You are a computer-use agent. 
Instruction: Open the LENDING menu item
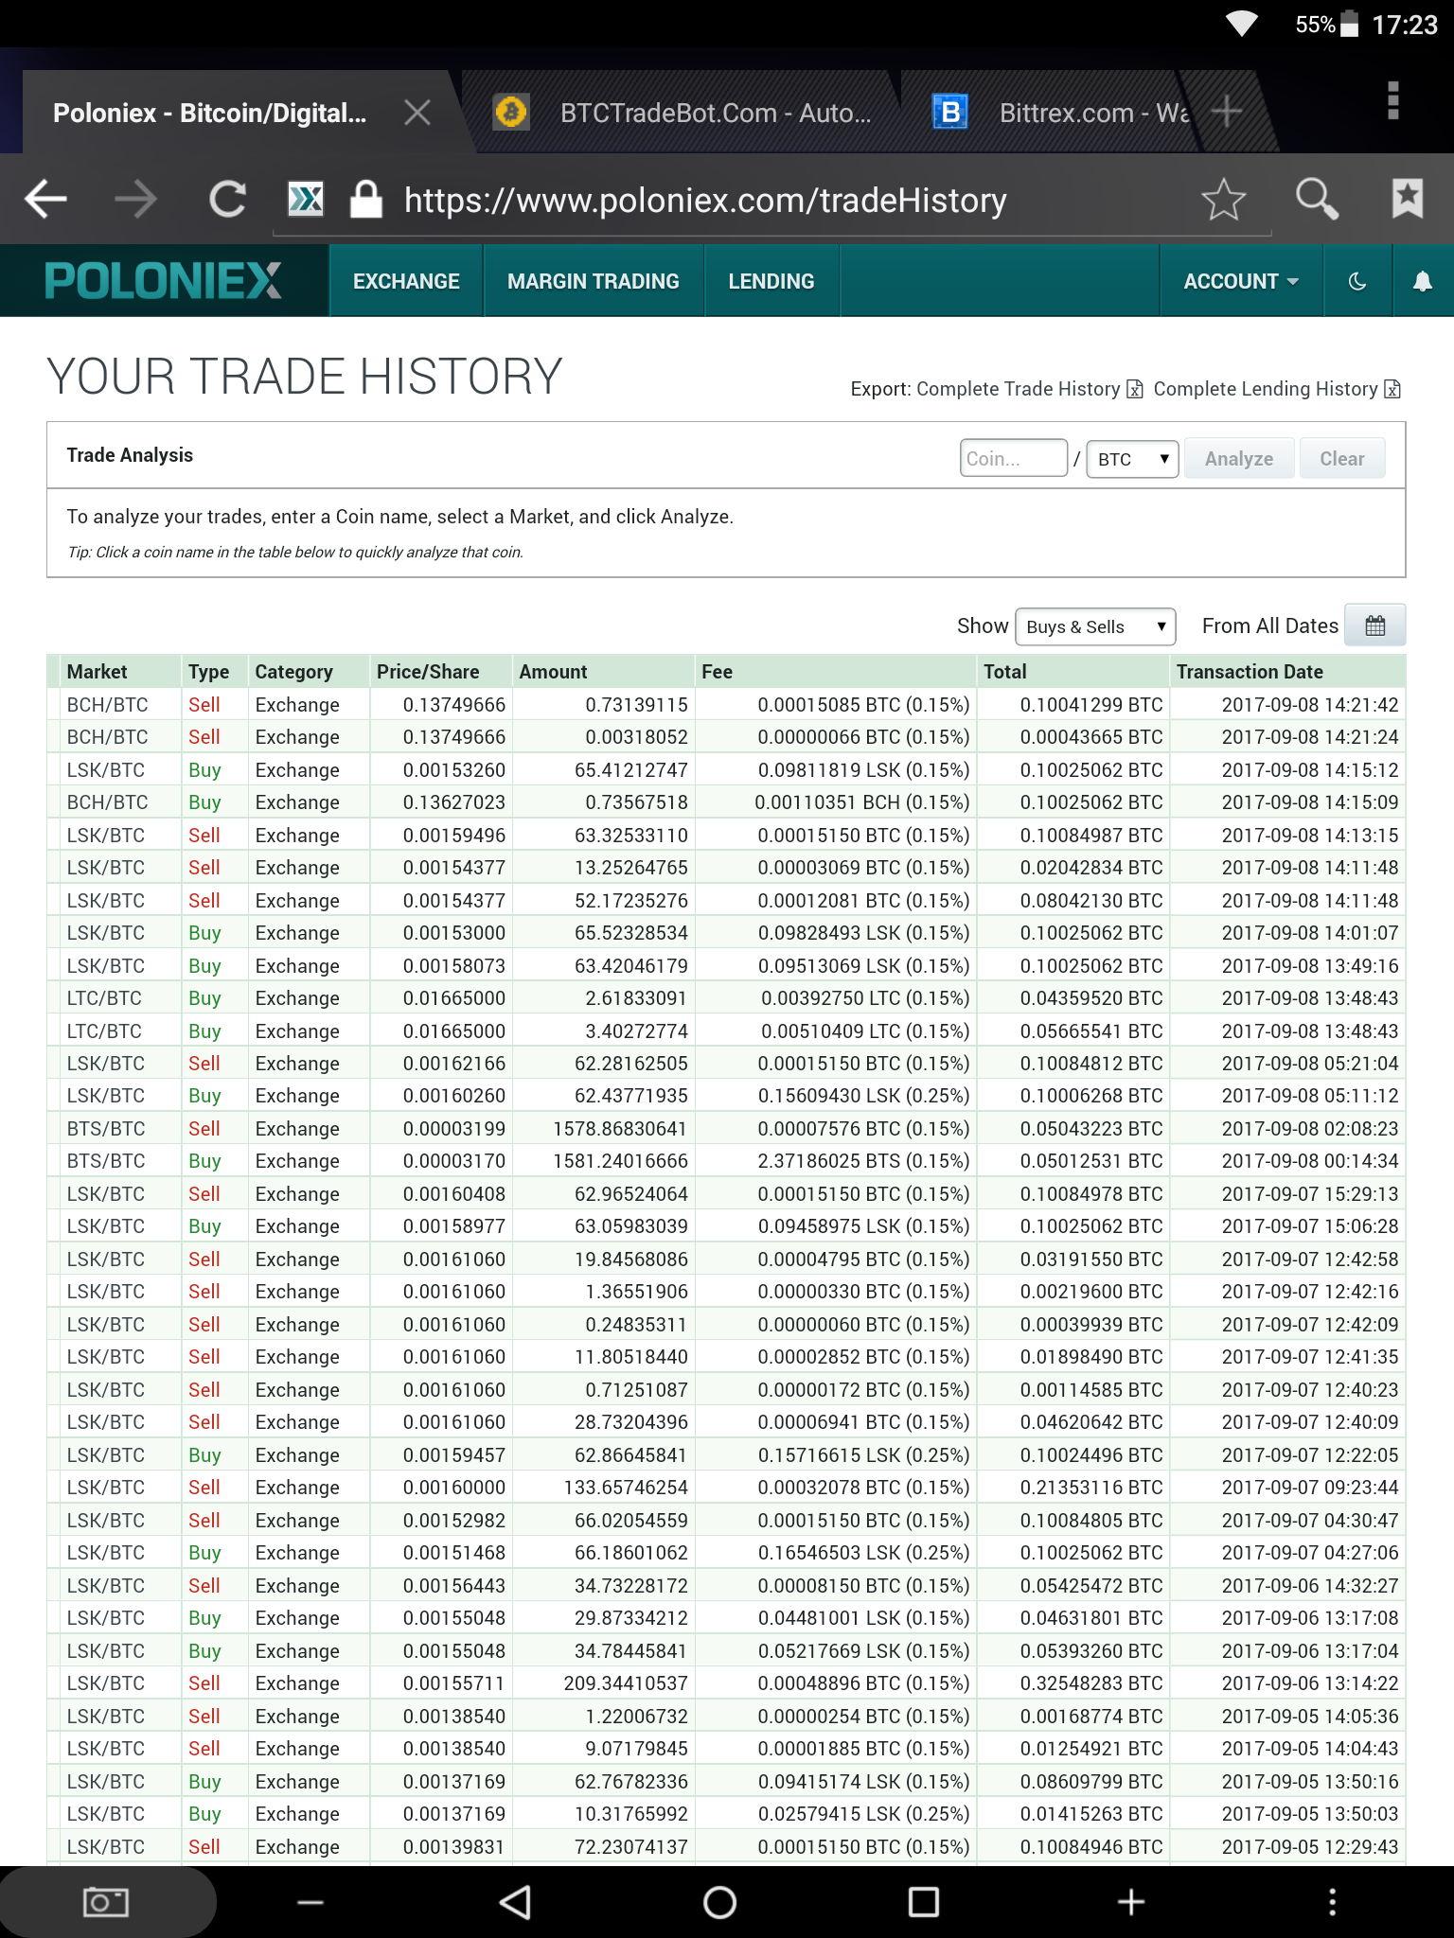(x=771, y=281)
